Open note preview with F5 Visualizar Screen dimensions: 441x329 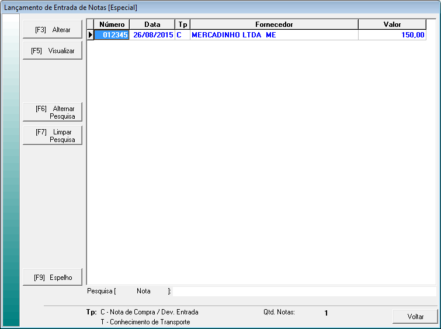click(53, 51)
